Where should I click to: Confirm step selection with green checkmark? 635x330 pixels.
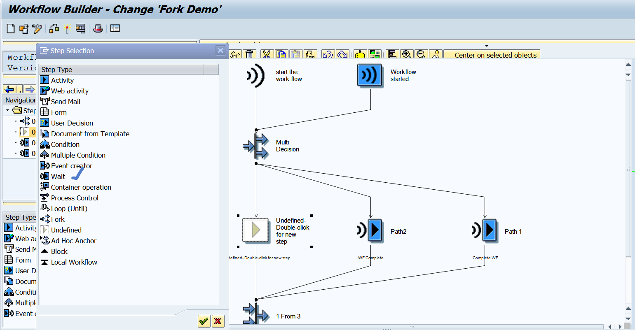point(204,321)
